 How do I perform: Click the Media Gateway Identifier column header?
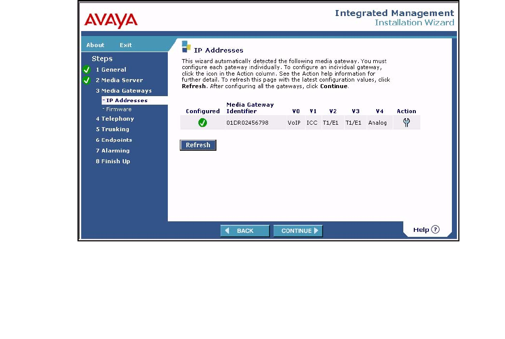pos(250,108)
